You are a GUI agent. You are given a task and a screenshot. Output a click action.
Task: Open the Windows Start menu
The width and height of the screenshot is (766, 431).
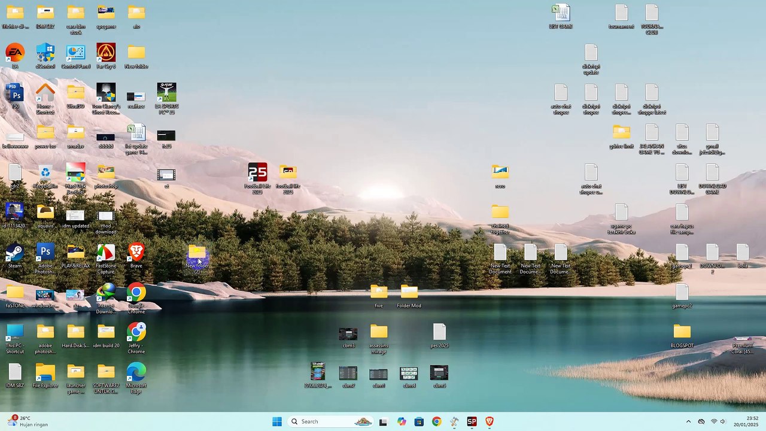(x=277, y=421)
